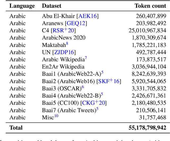
Task: Follow the SKF+16 citation after Baai2
Action: click(x=109, y=81)
